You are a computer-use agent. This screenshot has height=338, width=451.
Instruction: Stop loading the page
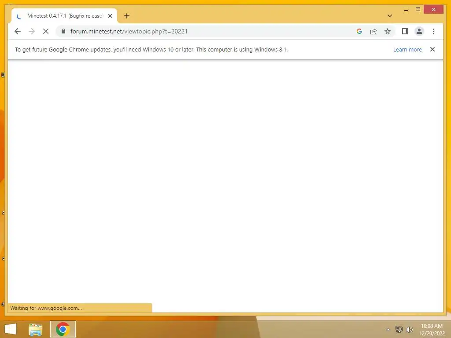coord(46,31)
